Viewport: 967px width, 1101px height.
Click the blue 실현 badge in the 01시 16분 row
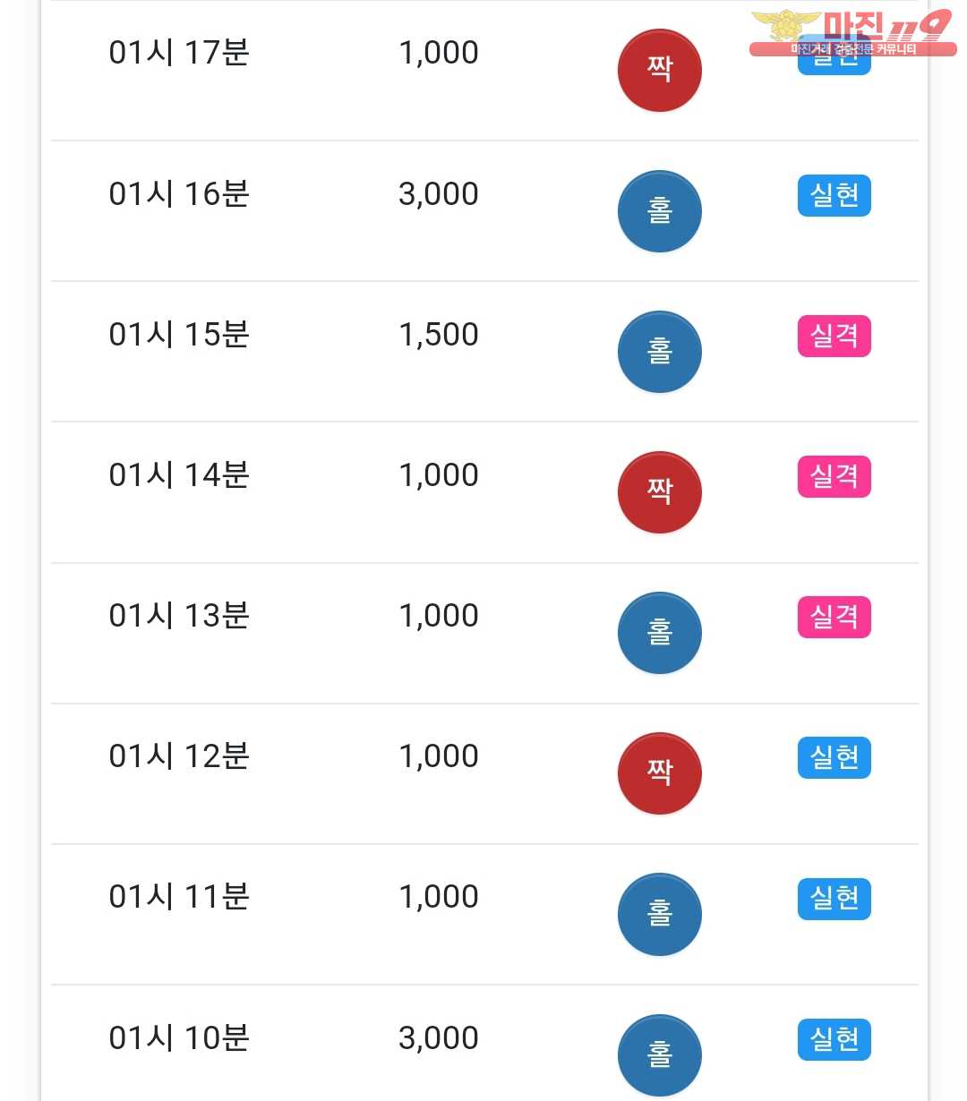point(834,196)
